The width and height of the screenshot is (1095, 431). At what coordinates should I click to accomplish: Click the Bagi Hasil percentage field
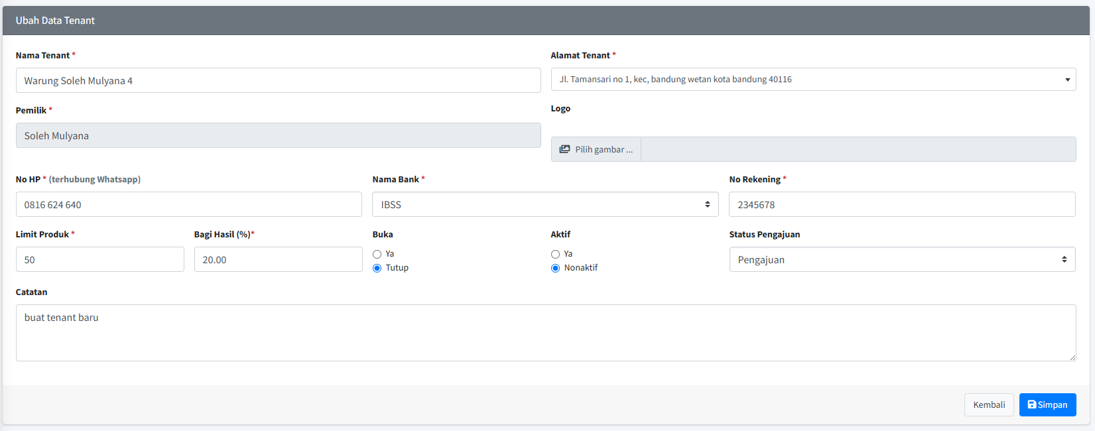pyautogui.click(x=278, y=259)
